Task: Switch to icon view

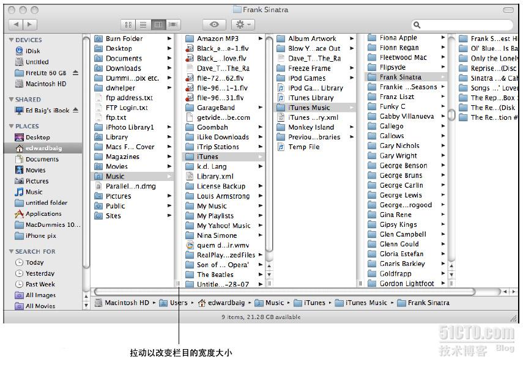Action: [128, 24]
